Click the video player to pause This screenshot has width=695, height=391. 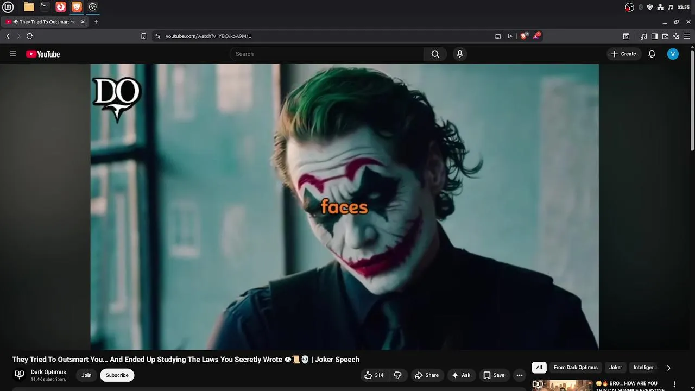pos(344,207)
